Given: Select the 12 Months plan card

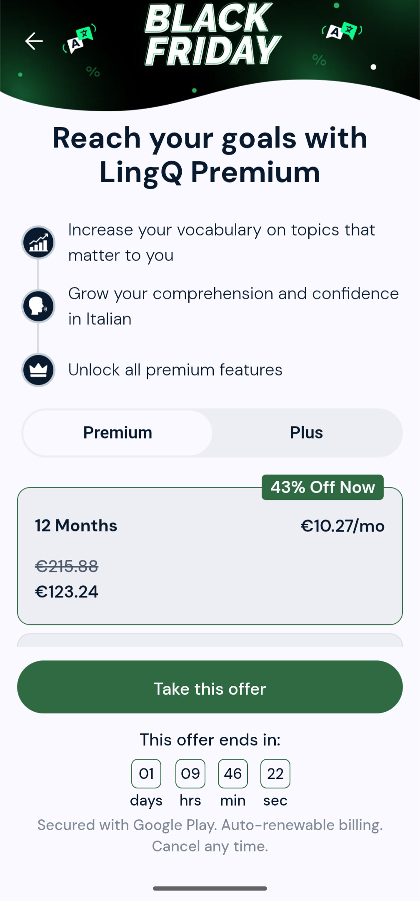Looking at the screenshot, I should (x=210, y=556).
